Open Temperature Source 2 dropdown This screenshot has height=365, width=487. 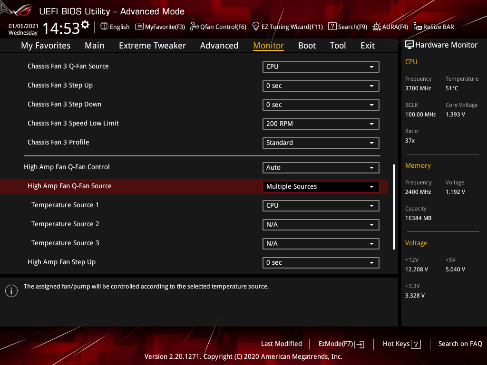click(321, 225)
